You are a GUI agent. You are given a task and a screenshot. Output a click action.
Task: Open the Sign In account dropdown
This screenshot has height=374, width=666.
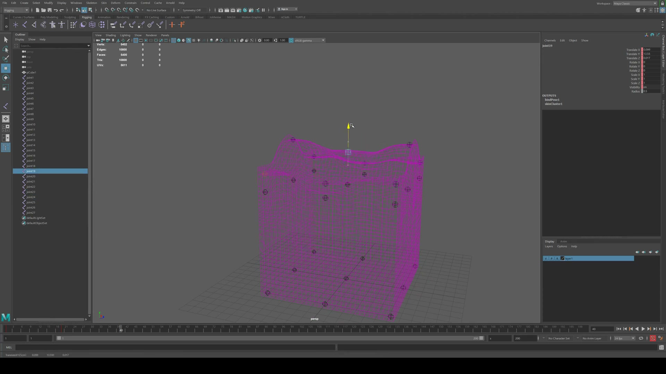(x=287, y=9)
